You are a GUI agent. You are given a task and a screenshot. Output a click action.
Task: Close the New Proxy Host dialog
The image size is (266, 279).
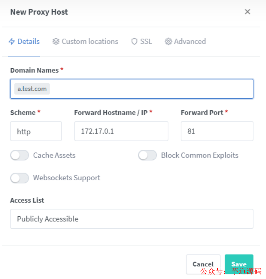tap(247, 12)
